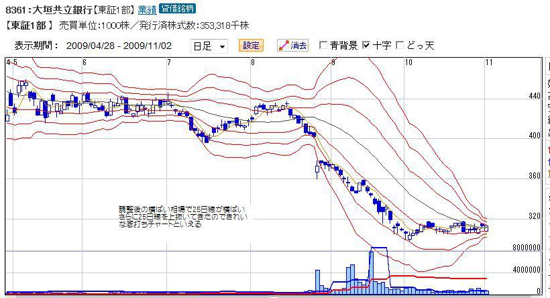Click the month 9 marker on the chart
550x298 pixels.
click(333, 62)
